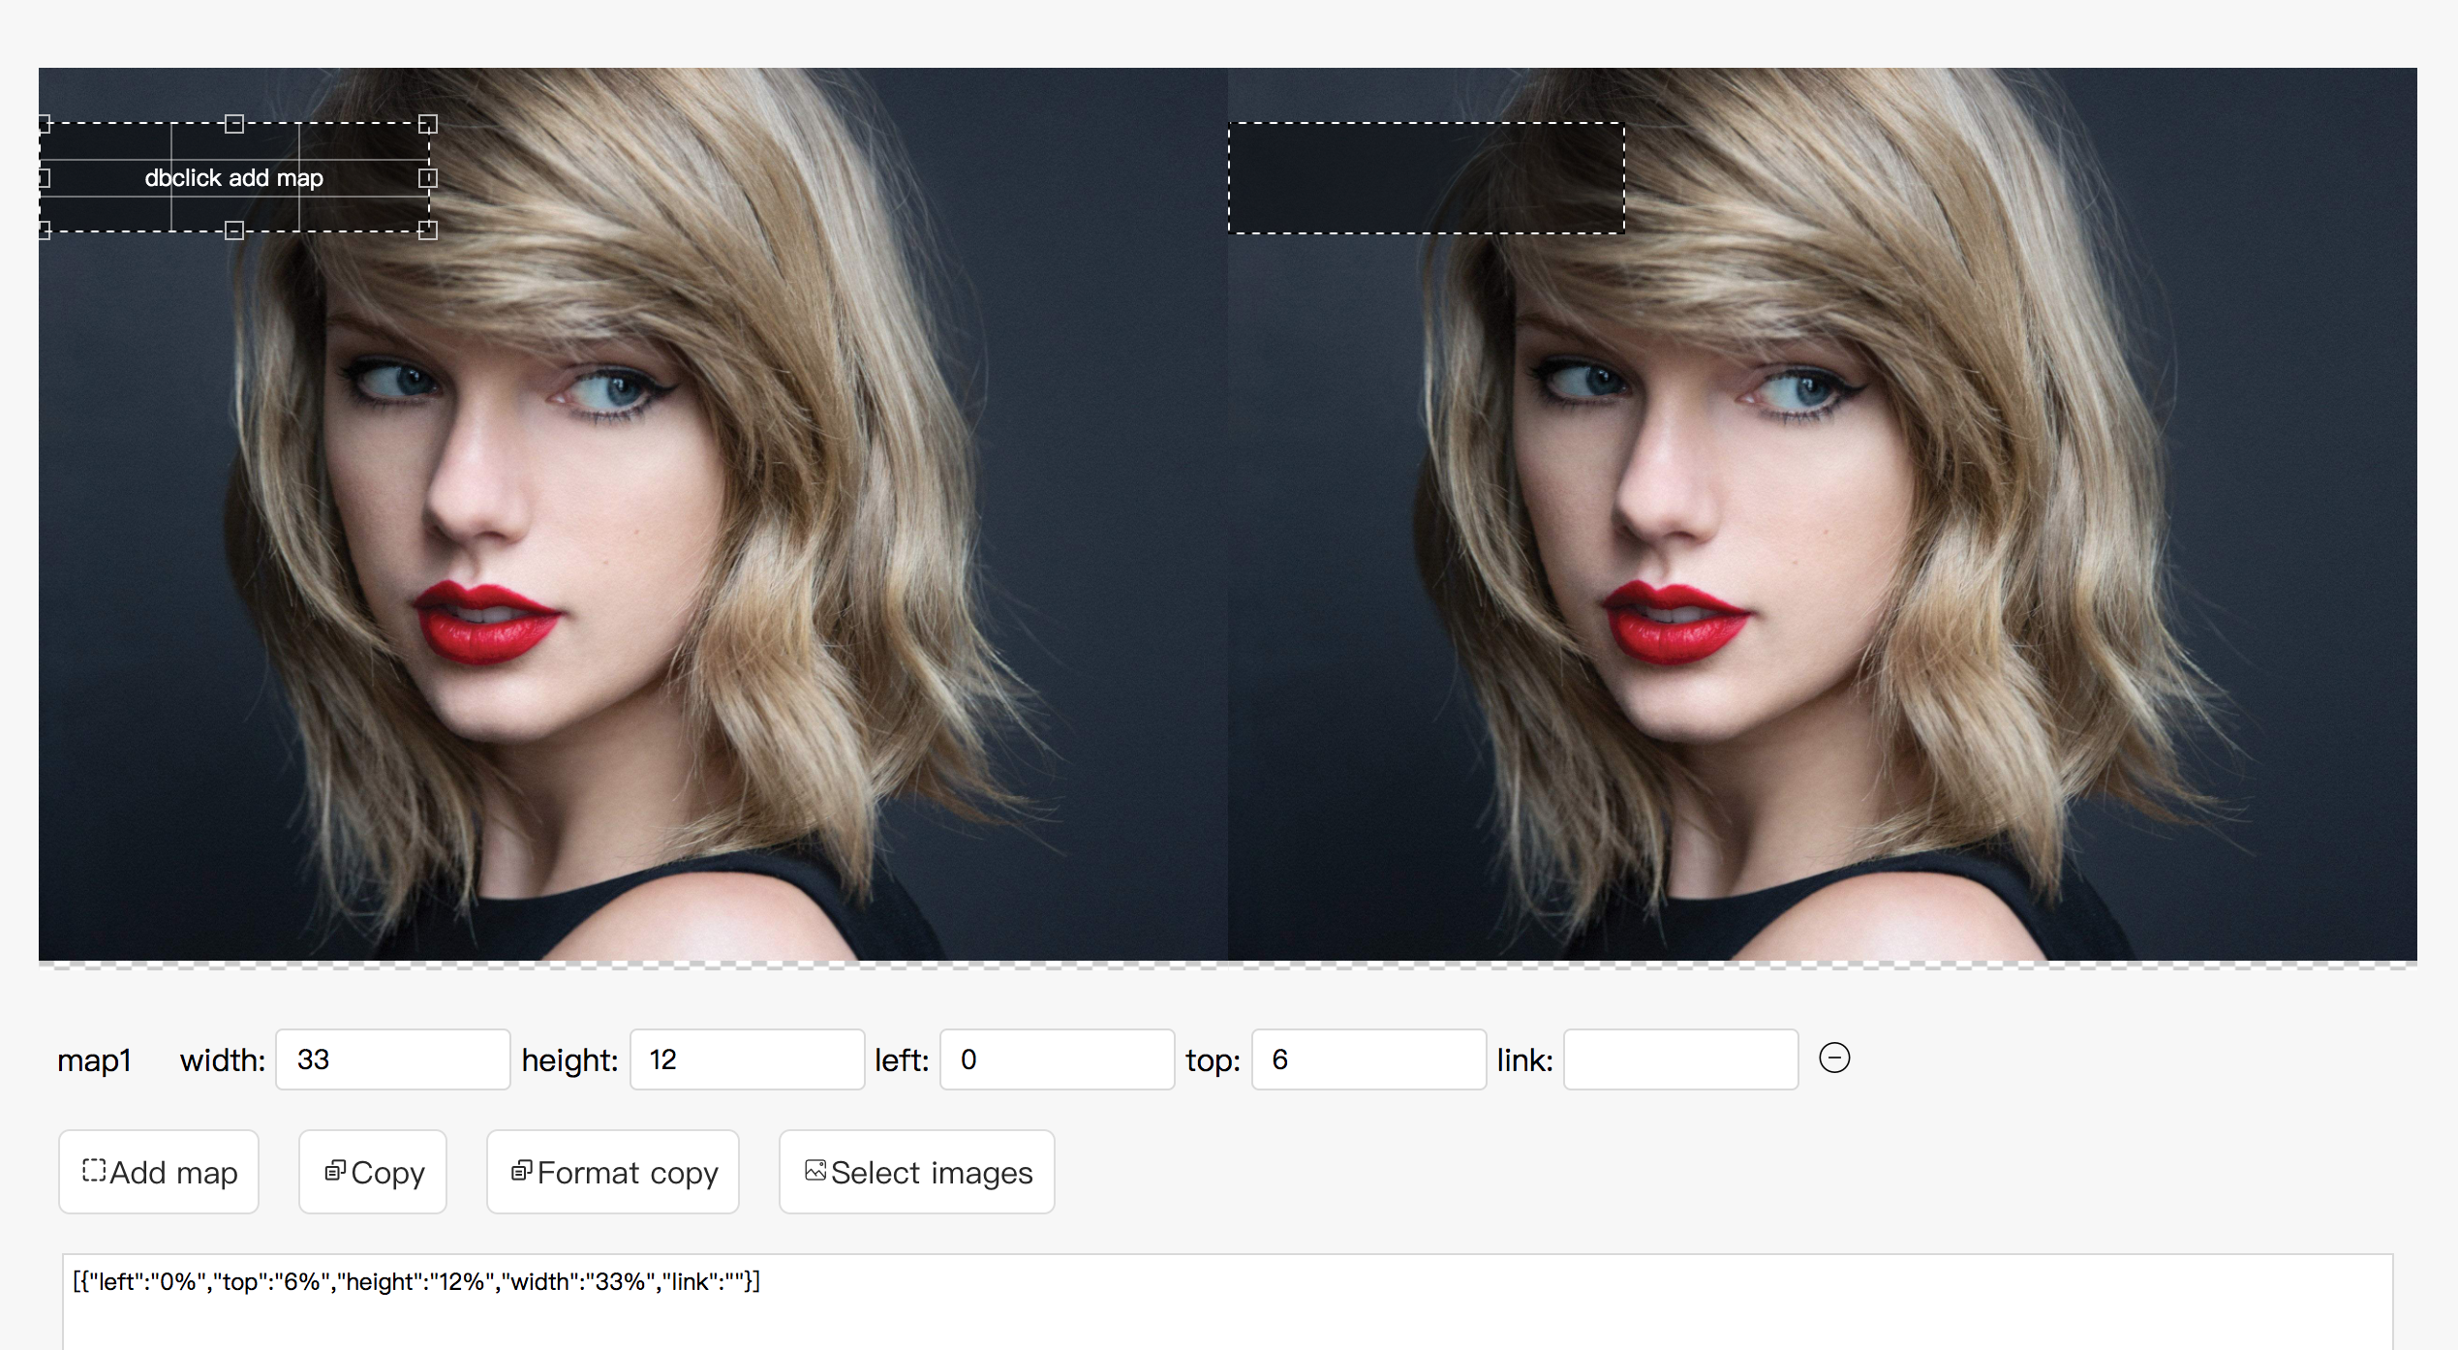The height and width of the screenshot is (1350, 2458).
Task: Click the top-right resize handle of the map box
Action: [x=427, y=124]
